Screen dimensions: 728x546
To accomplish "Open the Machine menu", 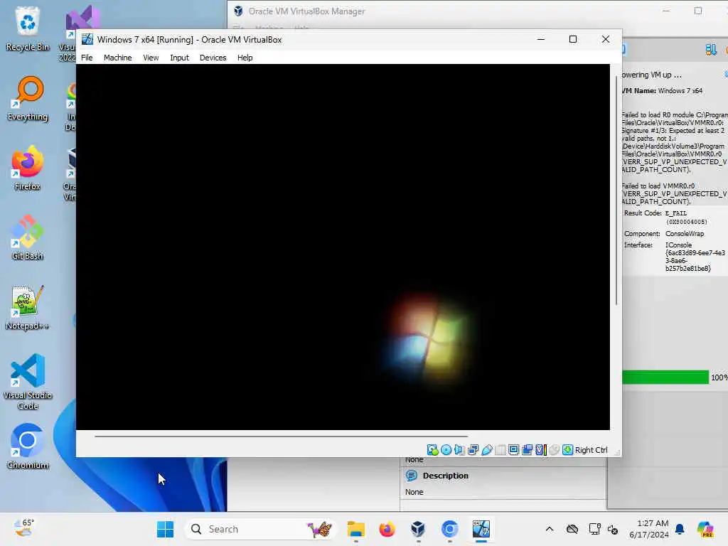I will pos(117,58).
